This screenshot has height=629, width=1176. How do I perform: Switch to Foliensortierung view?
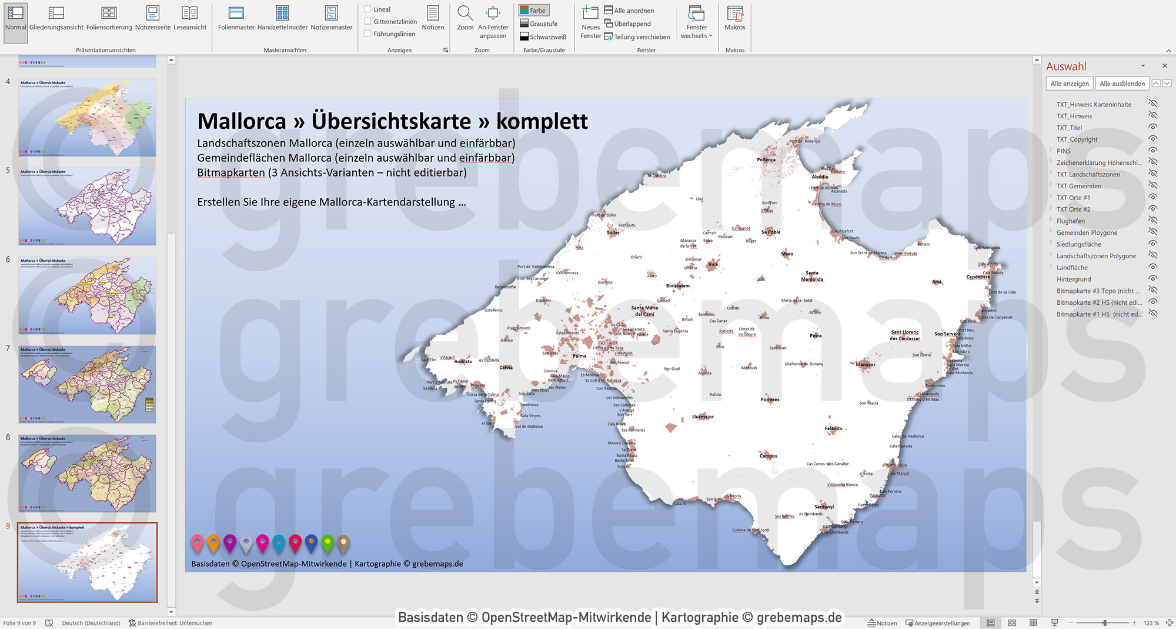[x=108, y=18]
